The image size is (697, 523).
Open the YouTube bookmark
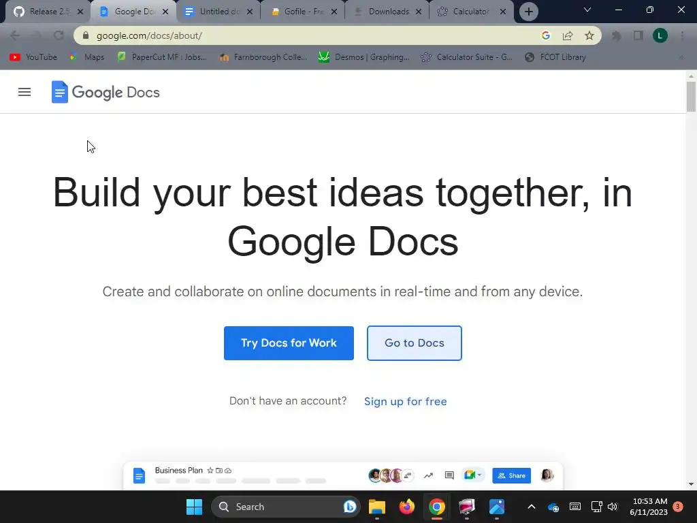[33, 57]
